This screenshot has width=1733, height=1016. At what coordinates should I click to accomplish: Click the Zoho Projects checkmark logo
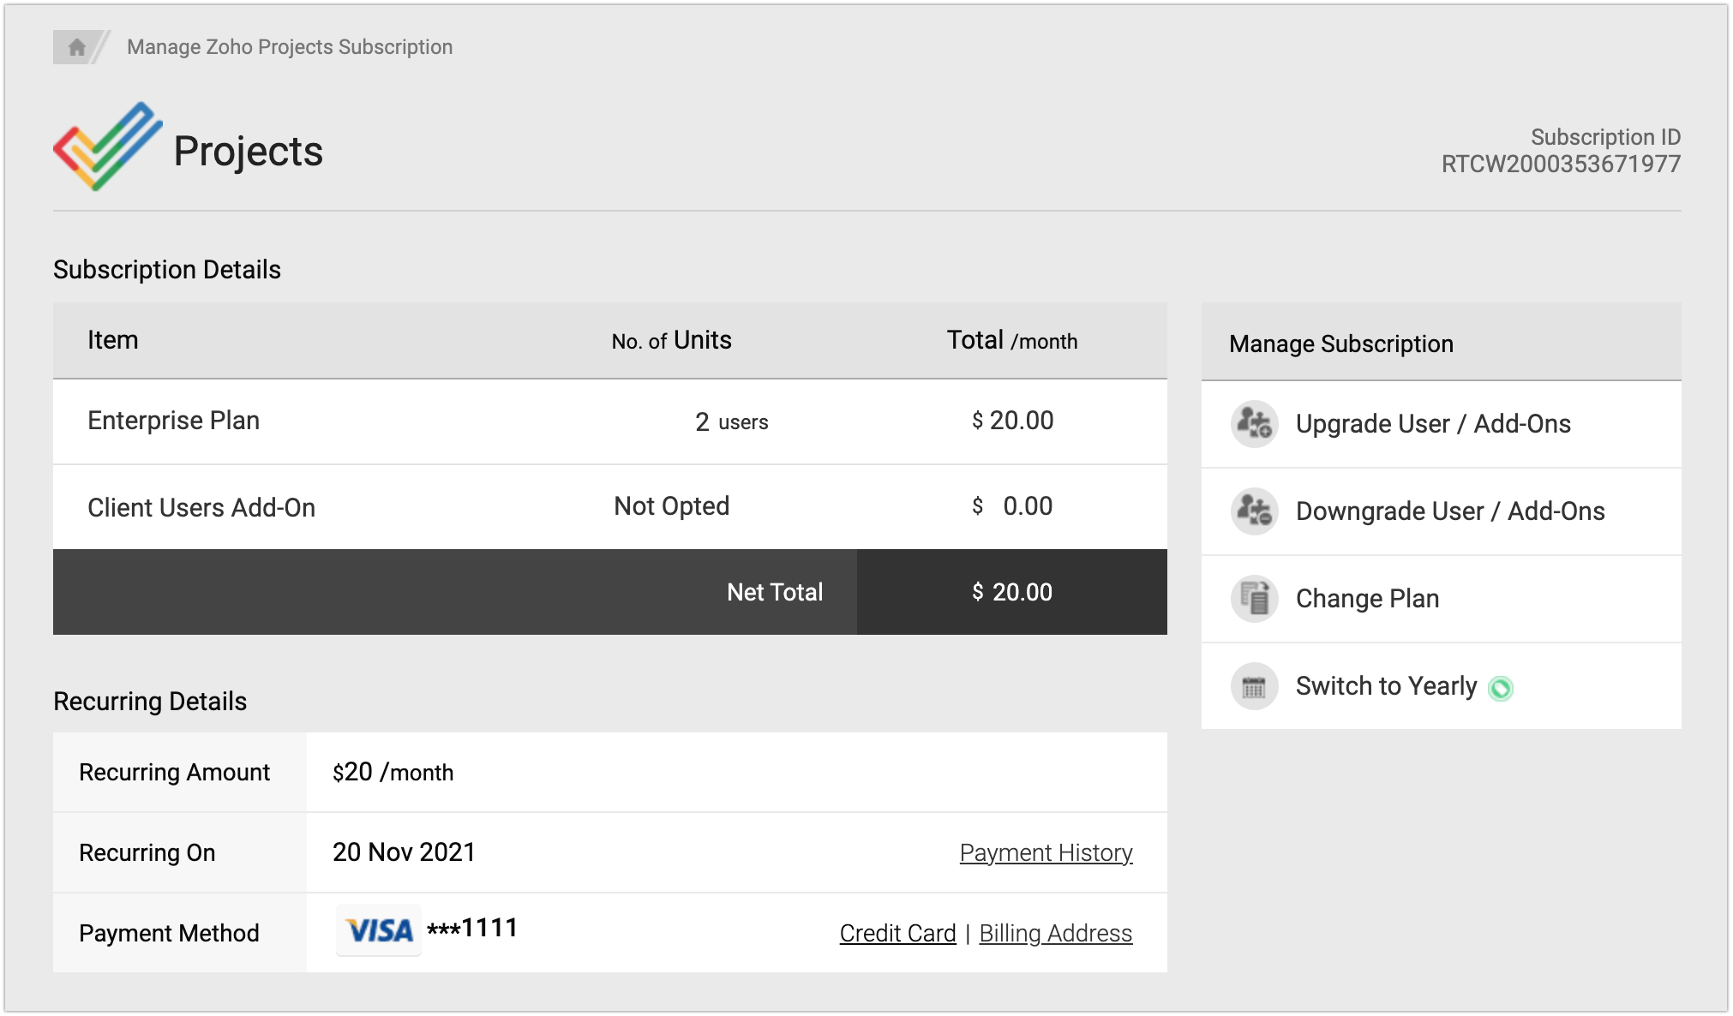108,146
